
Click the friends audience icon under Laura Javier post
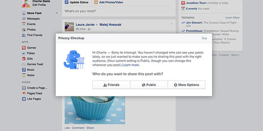tap(89, 29)
